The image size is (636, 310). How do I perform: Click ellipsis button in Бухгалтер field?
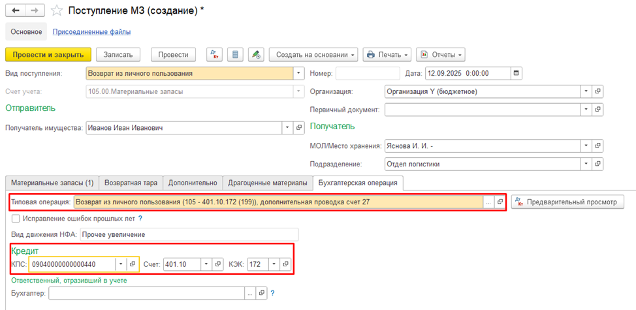tap(250, 293)
